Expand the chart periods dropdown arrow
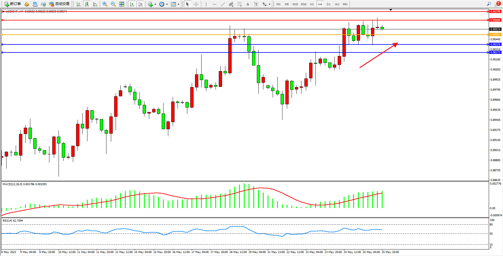Viewport: 503px width, 256px height. 167,4
